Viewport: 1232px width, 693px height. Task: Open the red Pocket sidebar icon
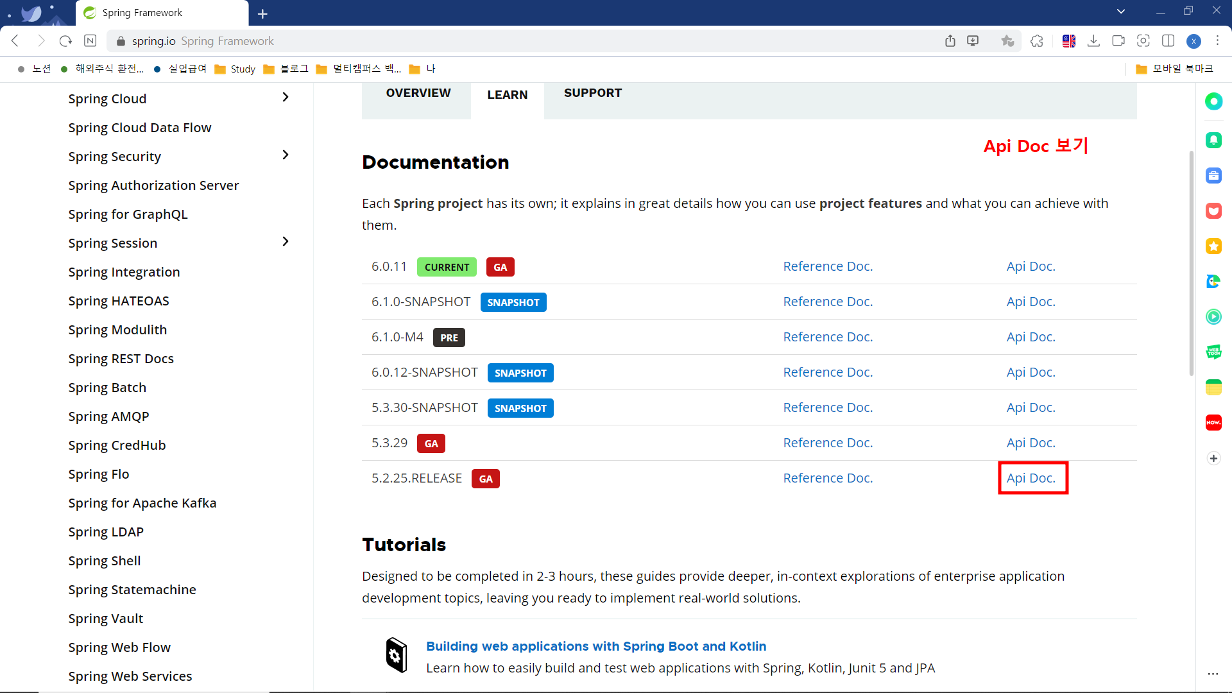tap(1213, 210)
